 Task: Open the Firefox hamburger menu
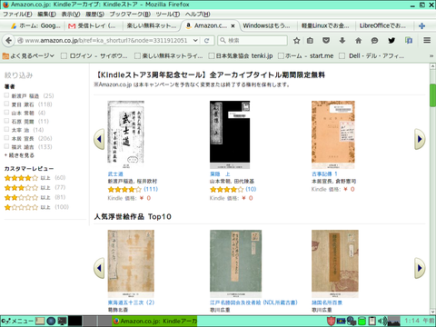pyautogui.click(x=427, y=40)
